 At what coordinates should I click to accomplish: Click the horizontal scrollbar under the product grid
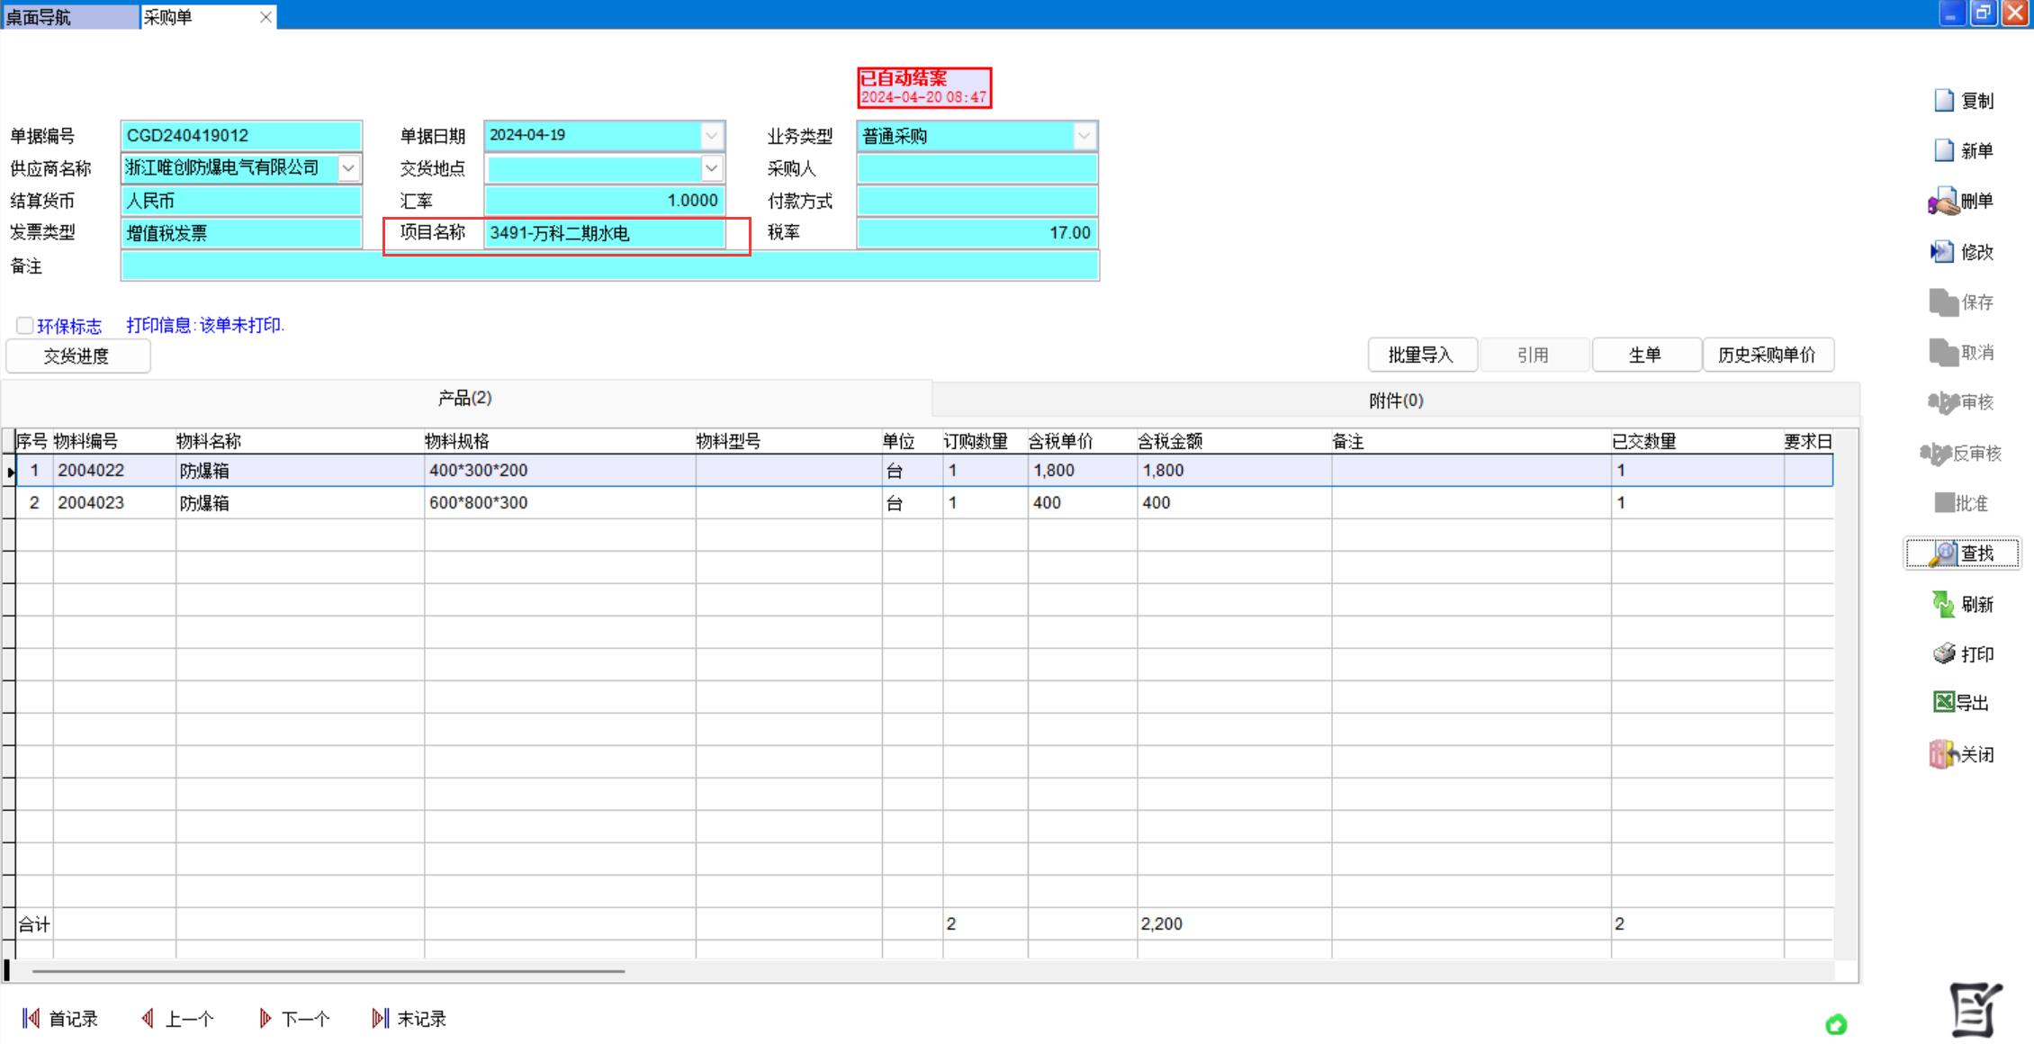tap(328, 971)
